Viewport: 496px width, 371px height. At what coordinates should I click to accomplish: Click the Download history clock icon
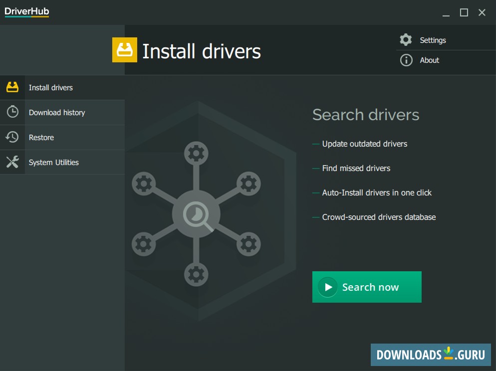pos(12,112)
